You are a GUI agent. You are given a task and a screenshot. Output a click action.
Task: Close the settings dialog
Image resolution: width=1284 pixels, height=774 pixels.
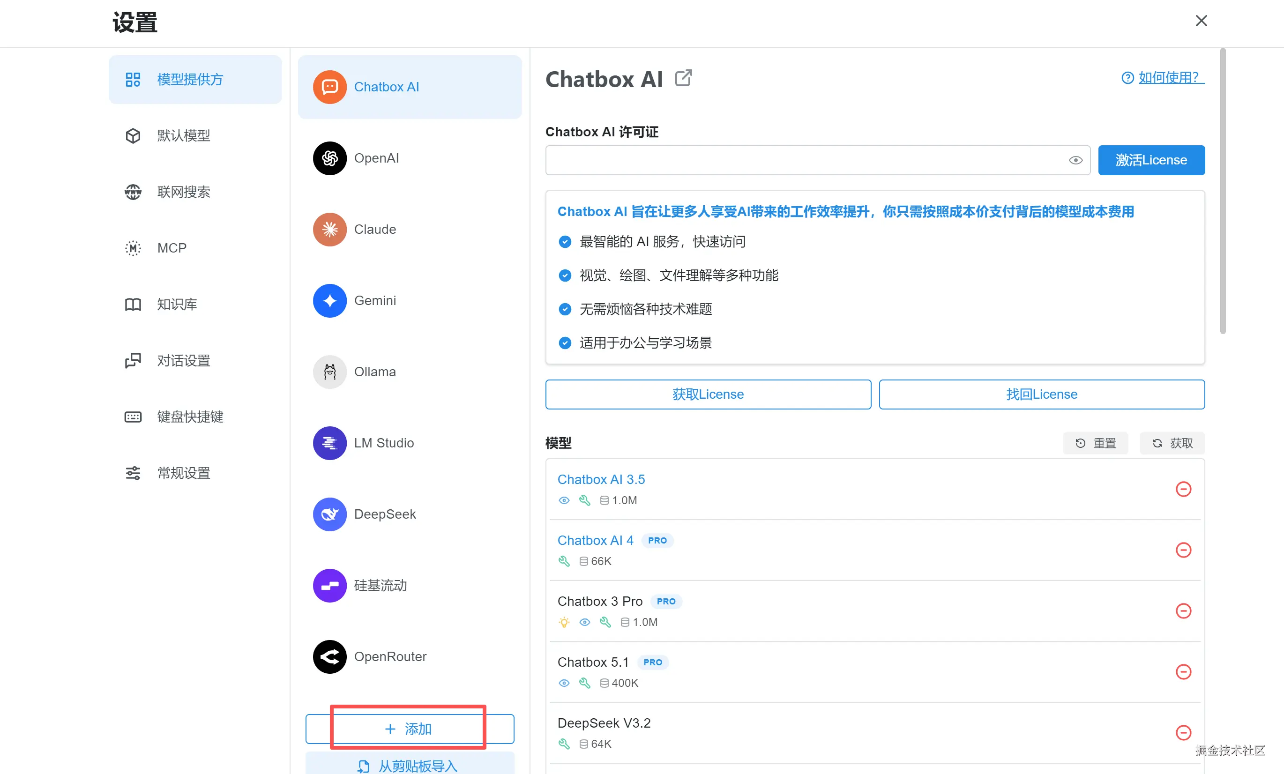[1201, 21]
